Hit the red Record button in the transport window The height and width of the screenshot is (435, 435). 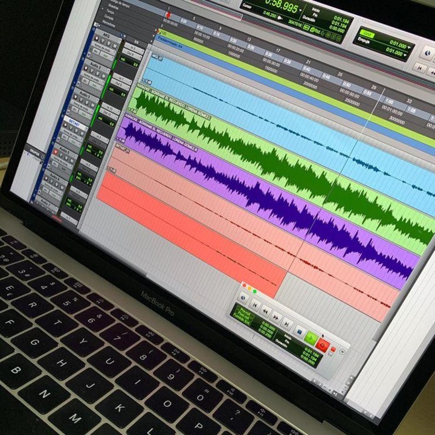[324, 345]
